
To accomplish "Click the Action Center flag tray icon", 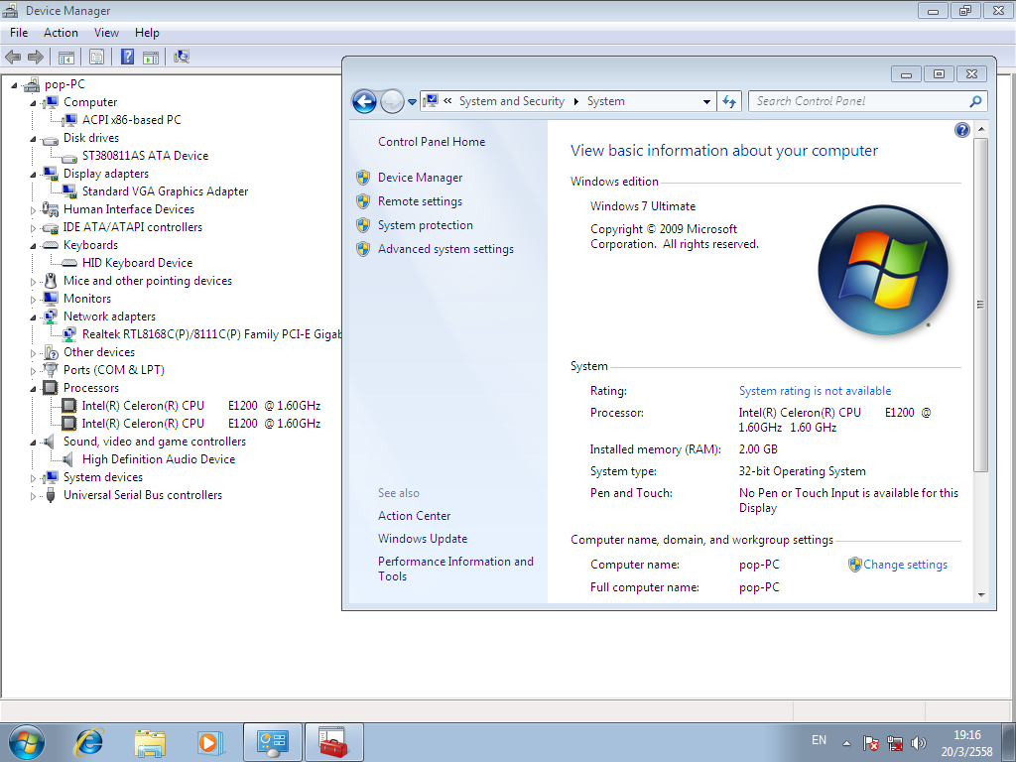I will [870, 743].
